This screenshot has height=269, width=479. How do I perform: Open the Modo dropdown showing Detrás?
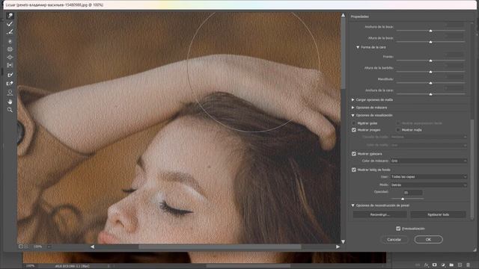tap(429, 185)
